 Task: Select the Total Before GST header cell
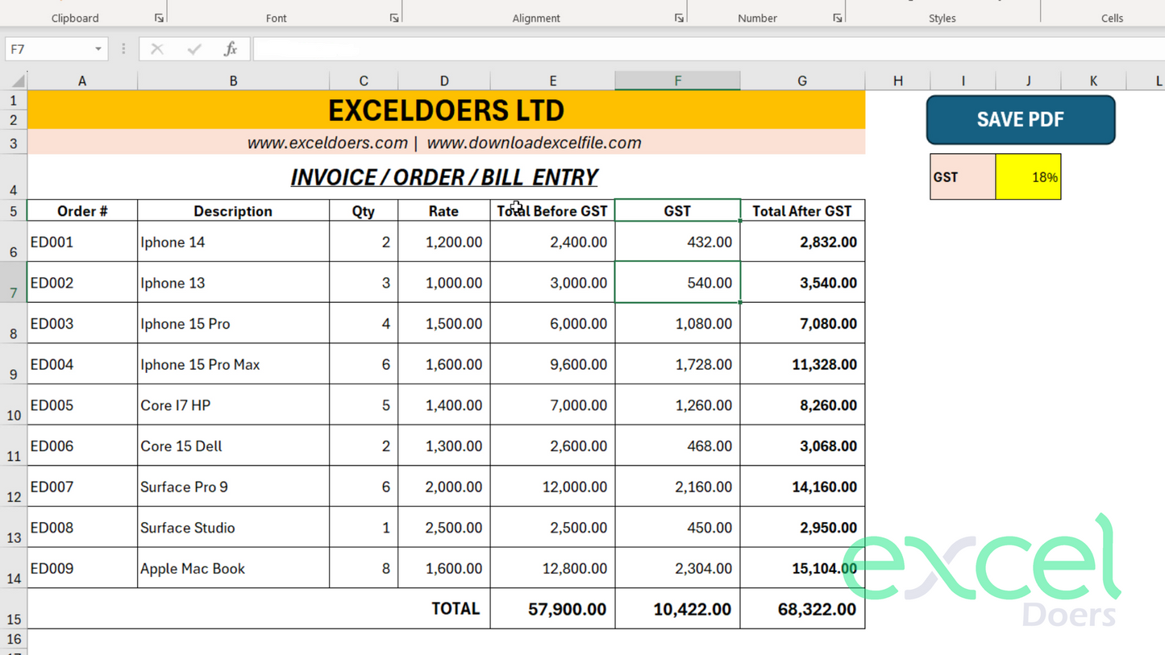tap(552, 211)
